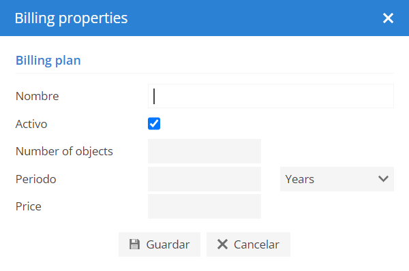
Task: Click the Billing plan section heading
Action: 48,61
